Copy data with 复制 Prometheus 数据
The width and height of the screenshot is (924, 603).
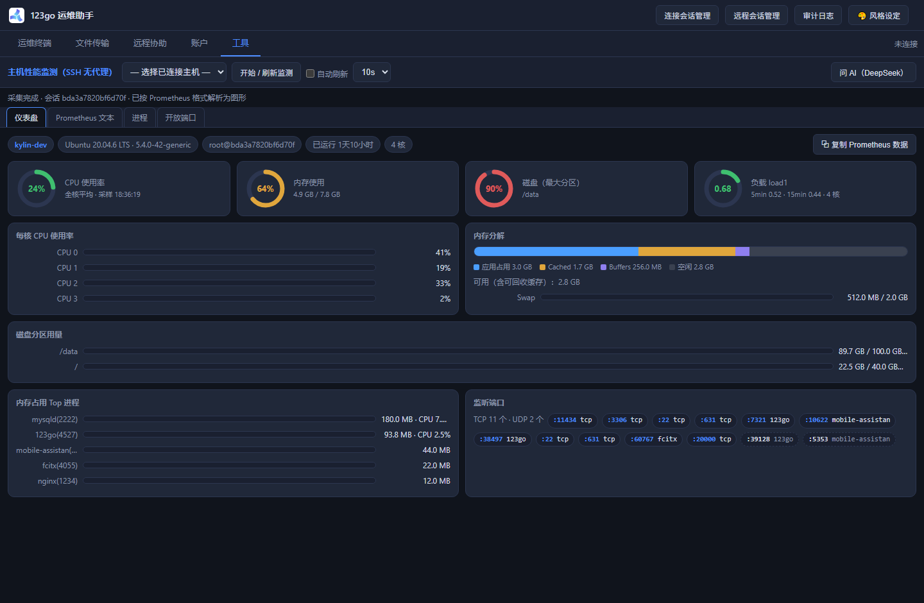click(x=864, y=144)
